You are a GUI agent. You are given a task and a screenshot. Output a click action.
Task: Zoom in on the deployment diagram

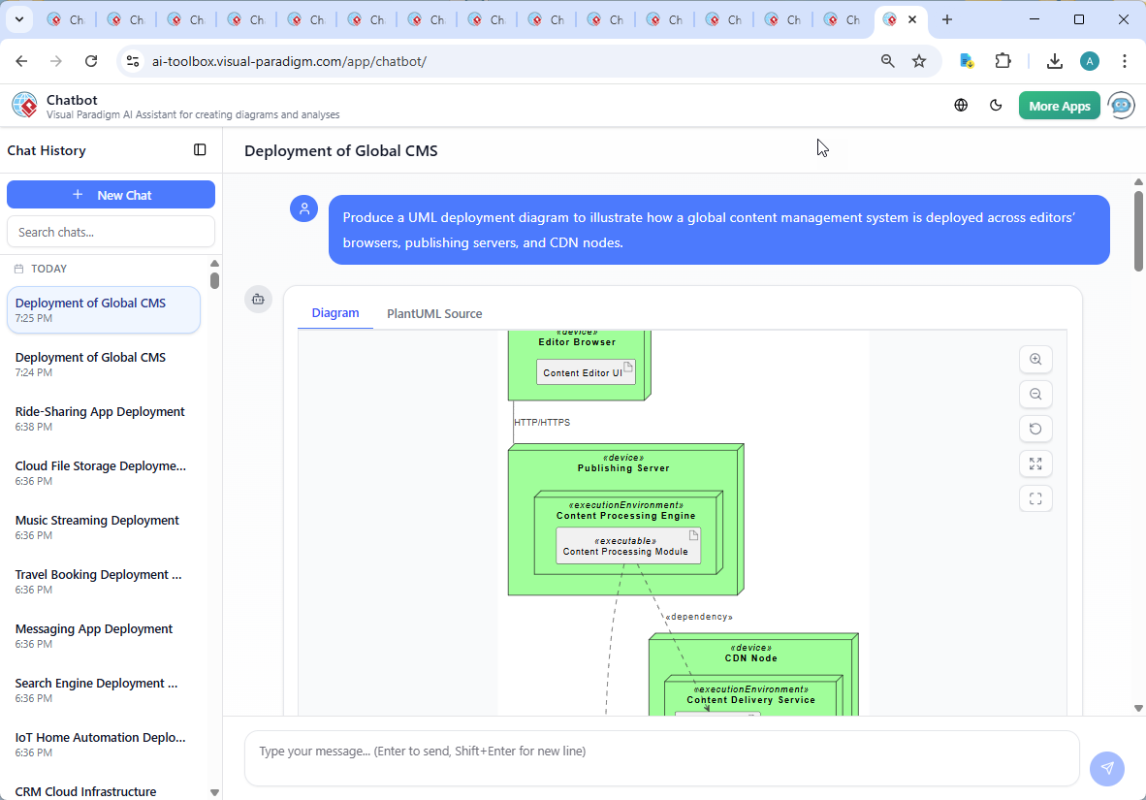click(1035, 359)
